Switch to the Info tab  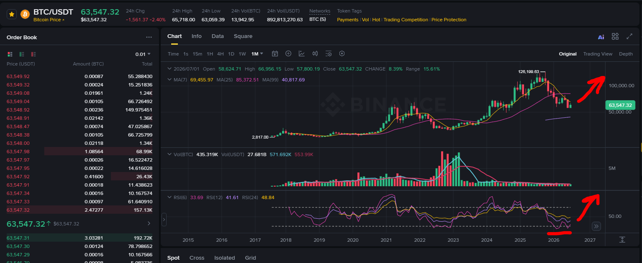[196, 36]
